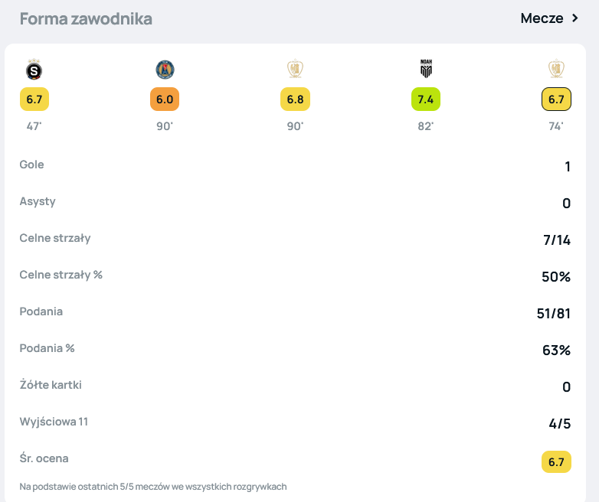
Task: Select the green 7.4 rating badge
Action: [x=426, y=99]
